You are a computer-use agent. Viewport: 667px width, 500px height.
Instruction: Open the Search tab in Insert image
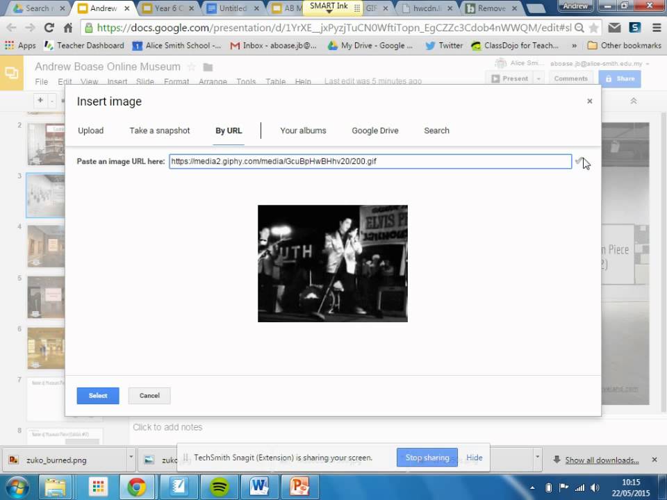click(x=436, y=131)
